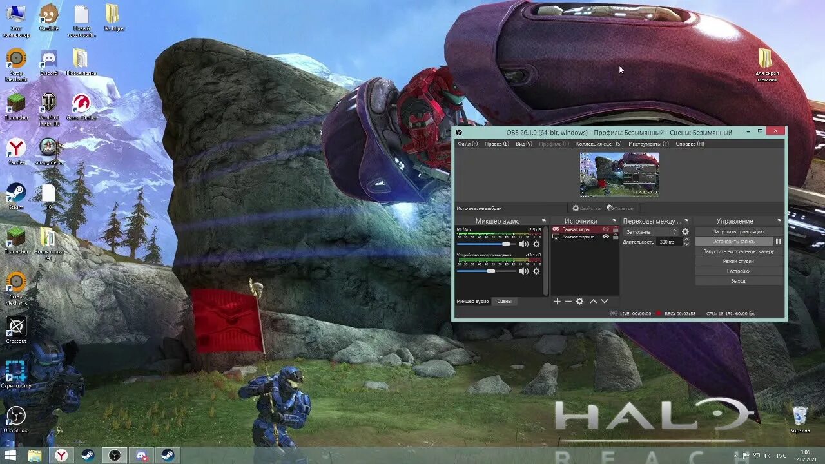Undock the Микшер аудио panel
This screenshot has width=825, height=464.
tap(544, 221)
